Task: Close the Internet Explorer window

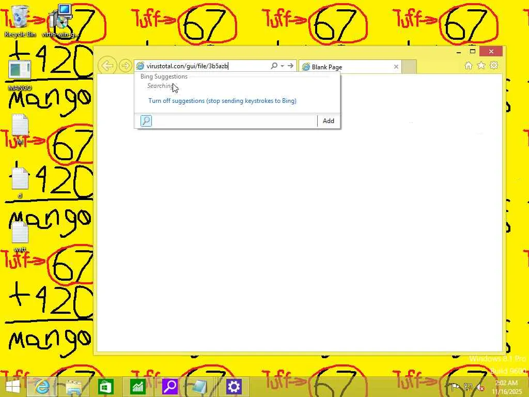Action: 491,51
